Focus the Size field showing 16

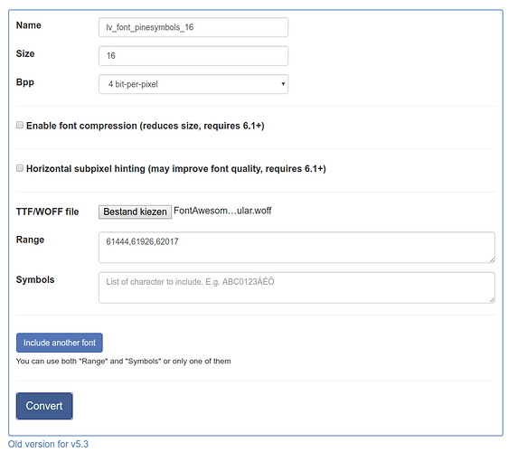[193, 56]
